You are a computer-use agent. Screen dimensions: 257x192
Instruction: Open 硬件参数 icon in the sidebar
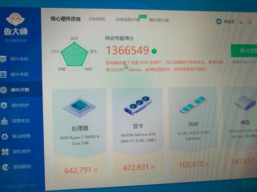pyautogui.click(x=3, y=74)
